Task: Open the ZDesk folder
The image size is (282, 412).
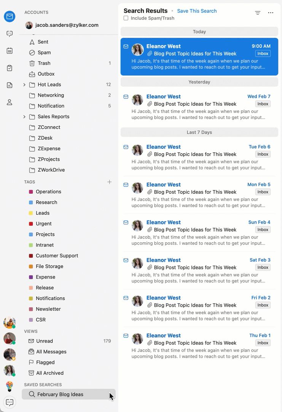Action: click(x=69, y=138)
